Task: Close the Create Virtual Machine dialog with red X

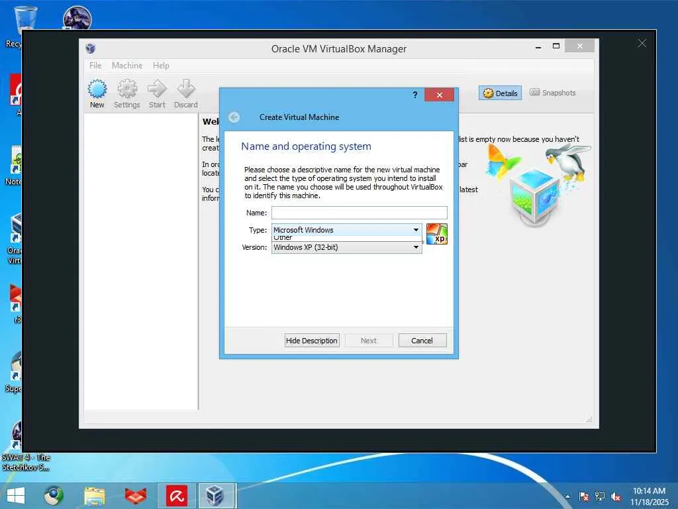Action: pyautogui.click(x=440, y=95)
